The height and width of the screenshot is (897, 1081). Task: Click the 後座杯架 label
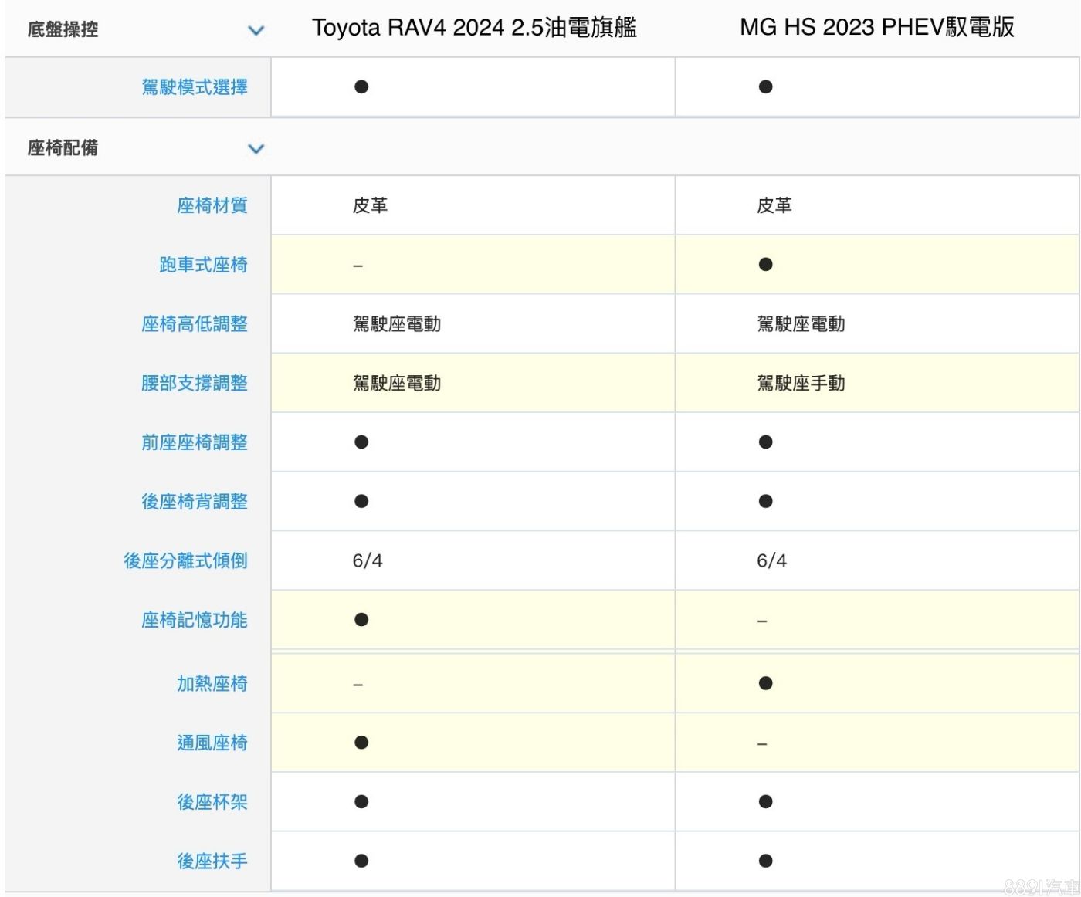click(212, 802)
